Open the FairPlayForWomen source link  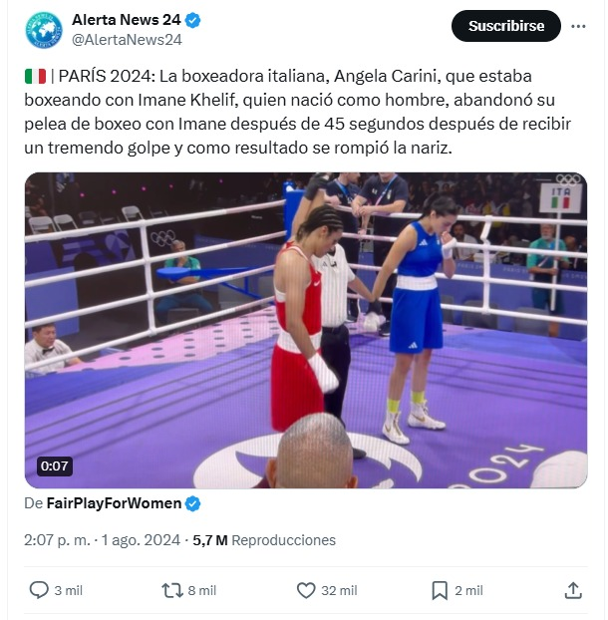tap(114, 503)
